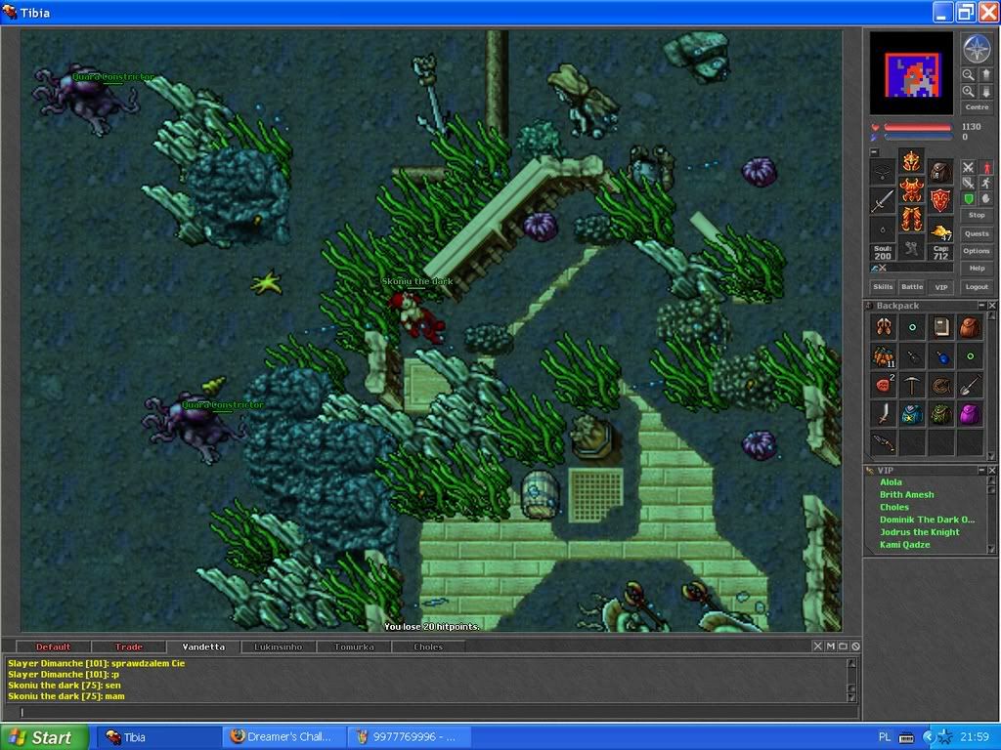Select the pick tool in the Backpack

[912, 385]
